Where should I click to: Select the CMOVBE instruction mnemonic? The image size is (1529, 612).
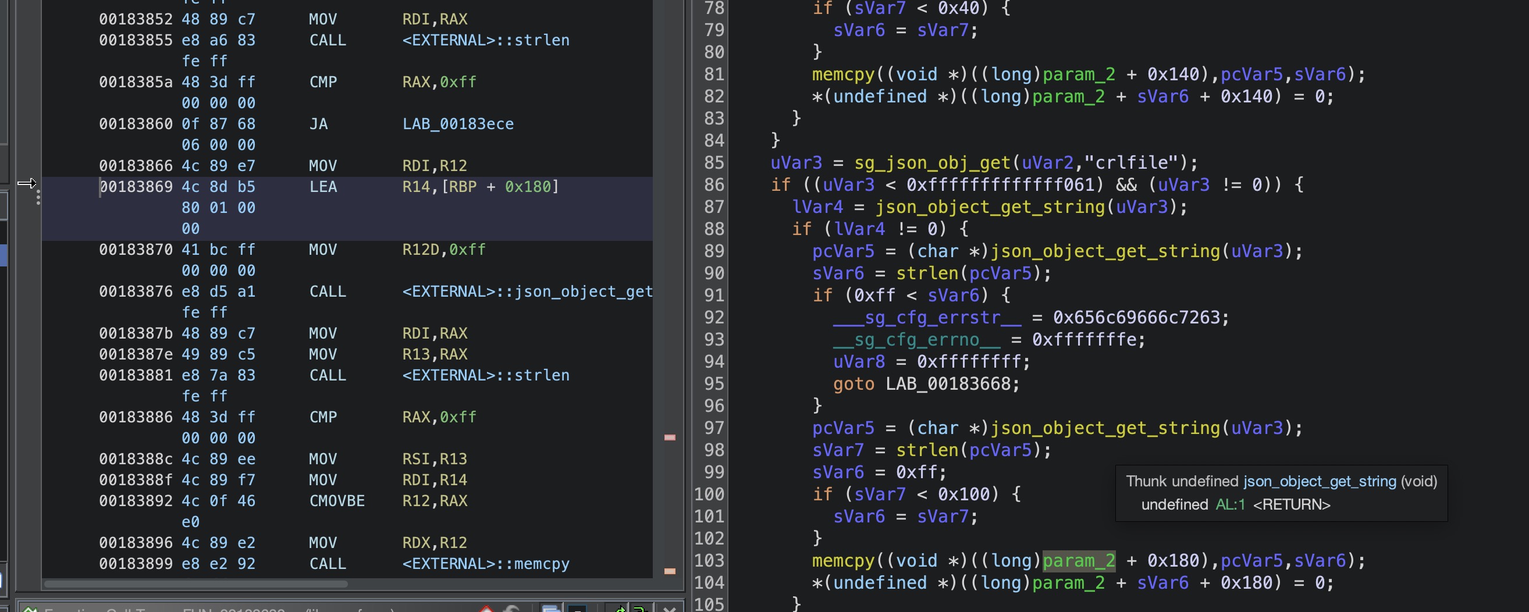(x=336, y=501)
